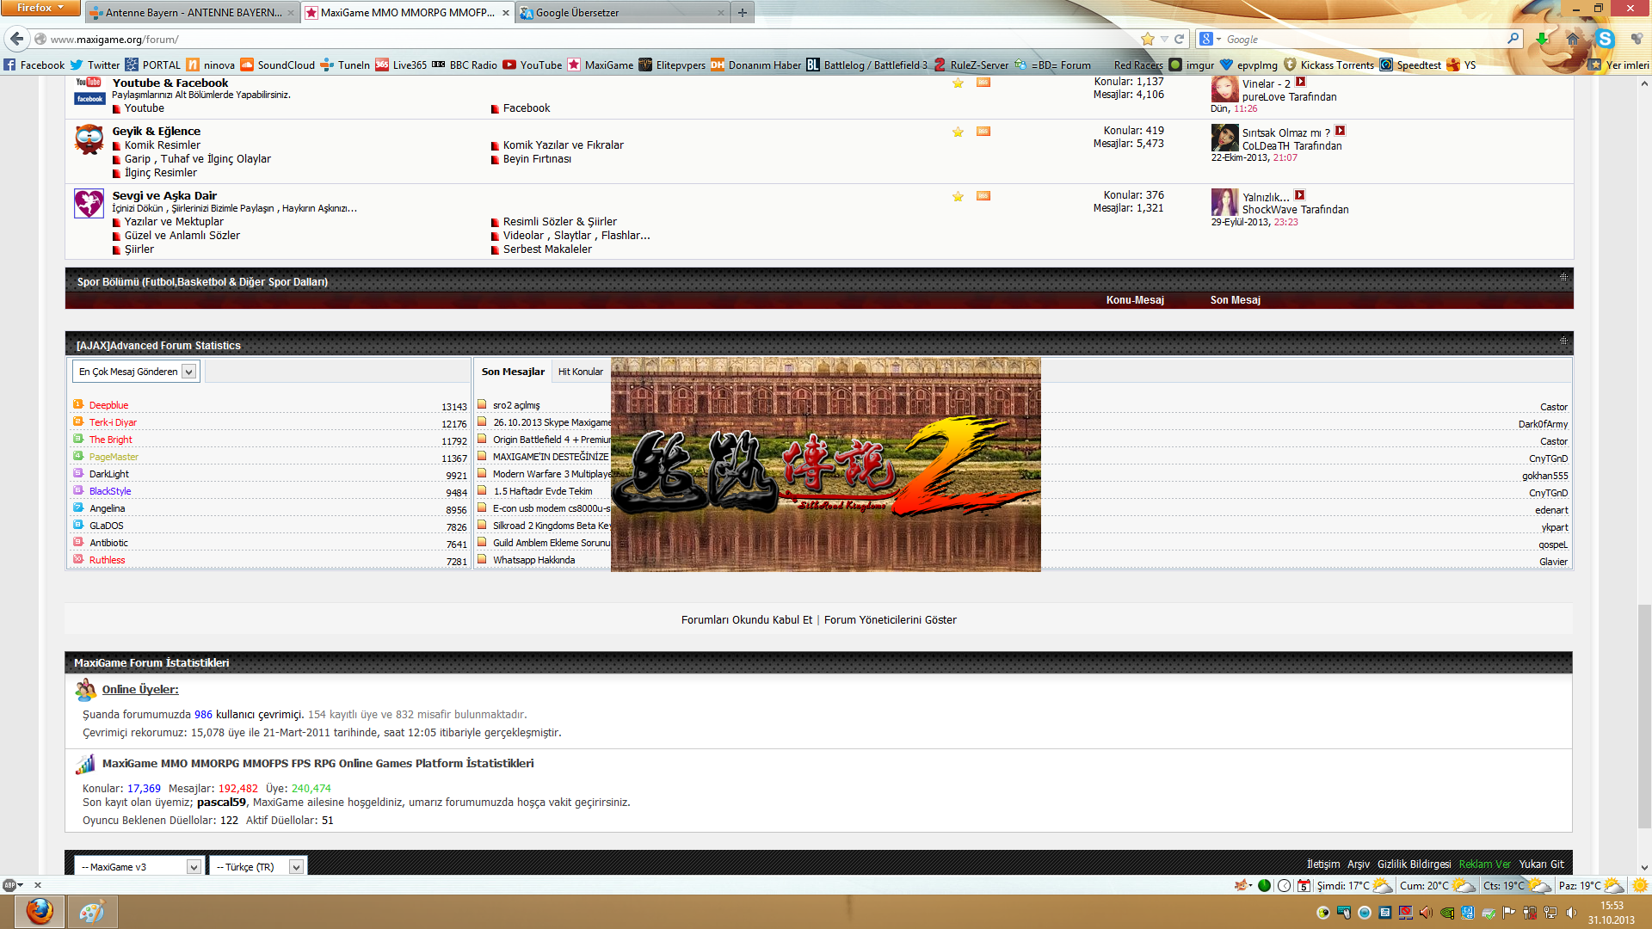Click the Silkroad Kingdoms 2 banner image
1652x929 pixels.
[x=825, y=464]
